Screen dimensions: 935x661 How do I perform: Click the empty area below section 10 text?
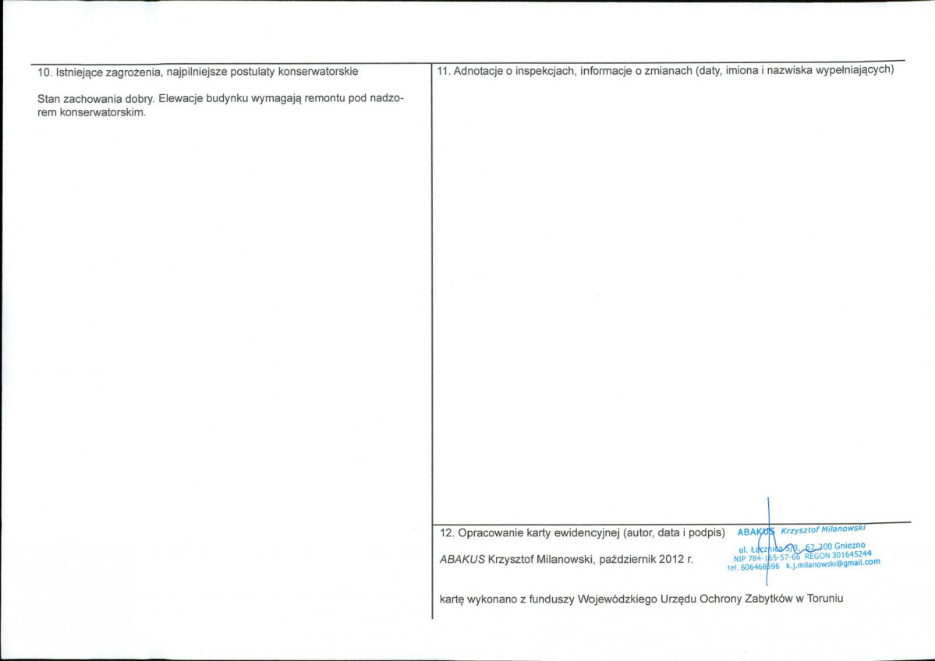pyautogui.click(x=226, y=351)
